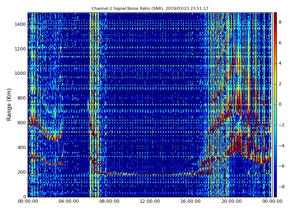Click the 12:00:00 time axis label
291x218 pixels.
(x=150, y=201)
